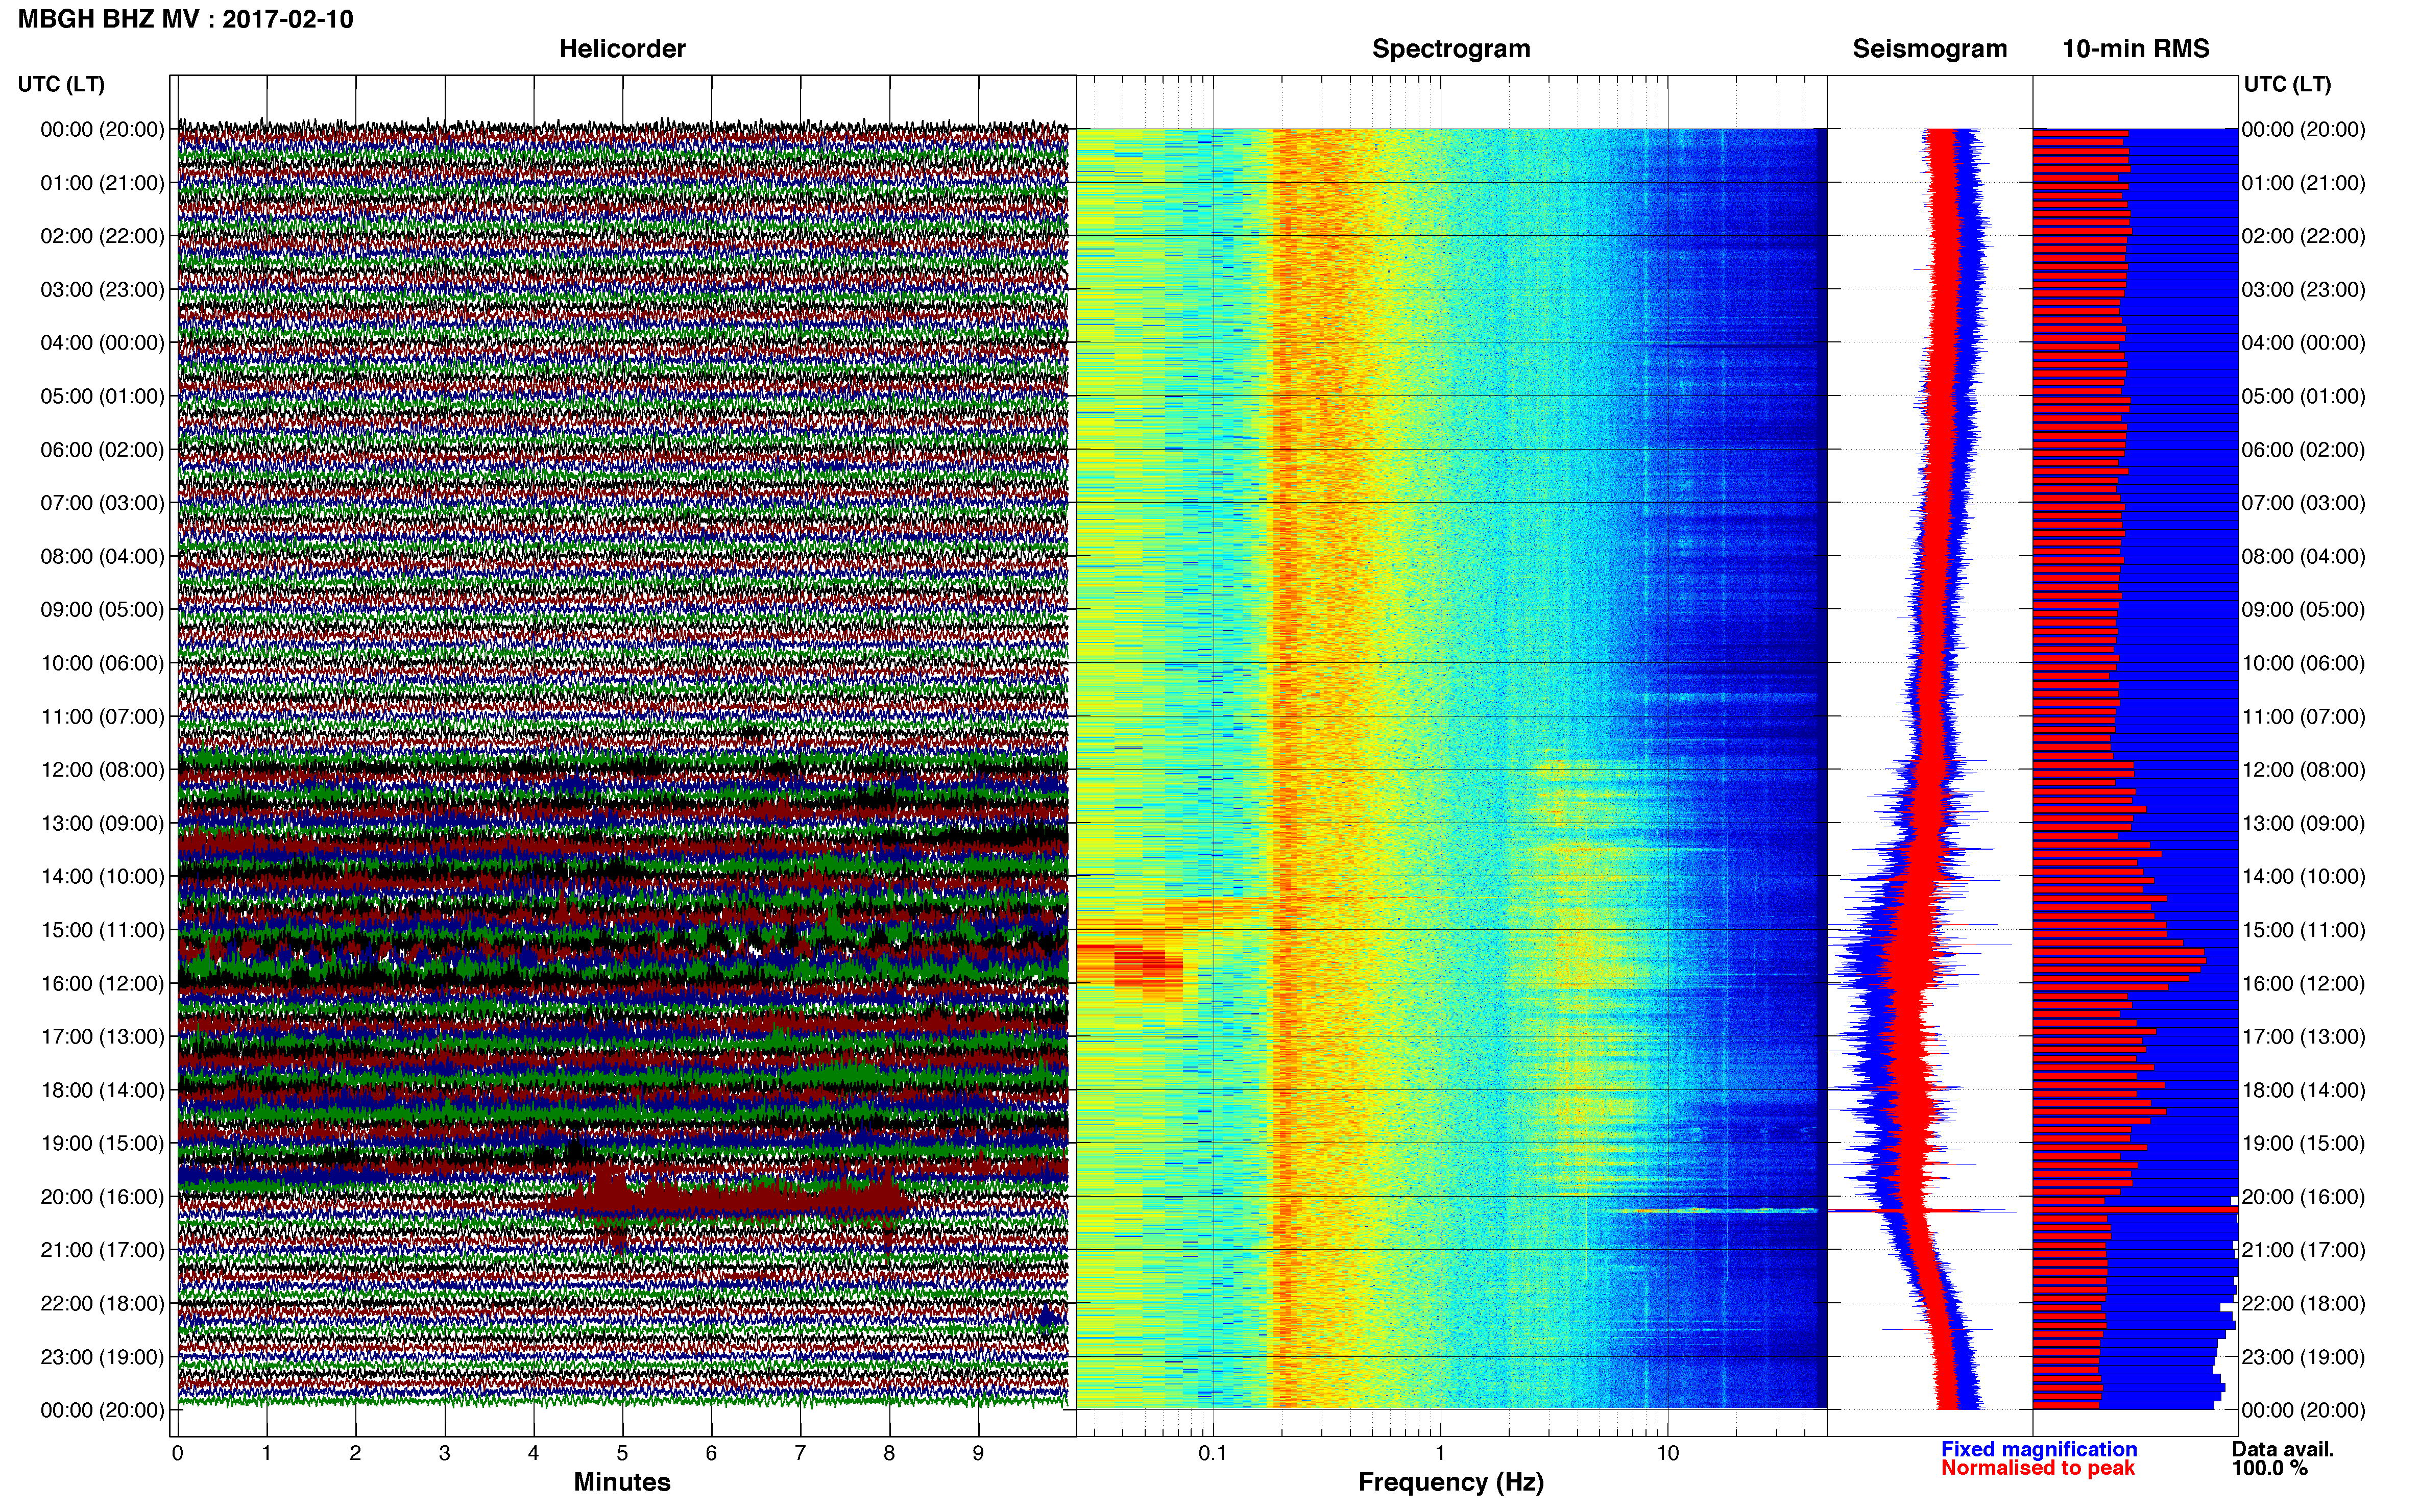This screenshot has width=2420, height=1512.
Task: Click left time label '05:00 (01:00)'
Action: (102, 396)
